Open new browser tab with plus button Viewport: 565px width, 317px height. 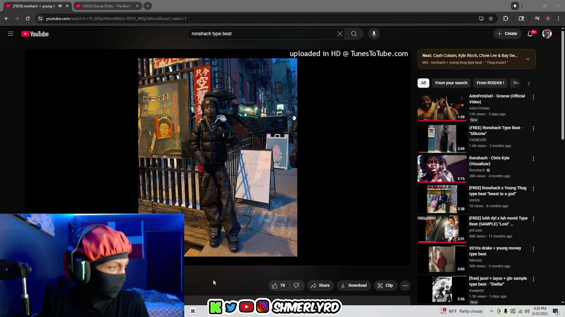tap(147, 6)
